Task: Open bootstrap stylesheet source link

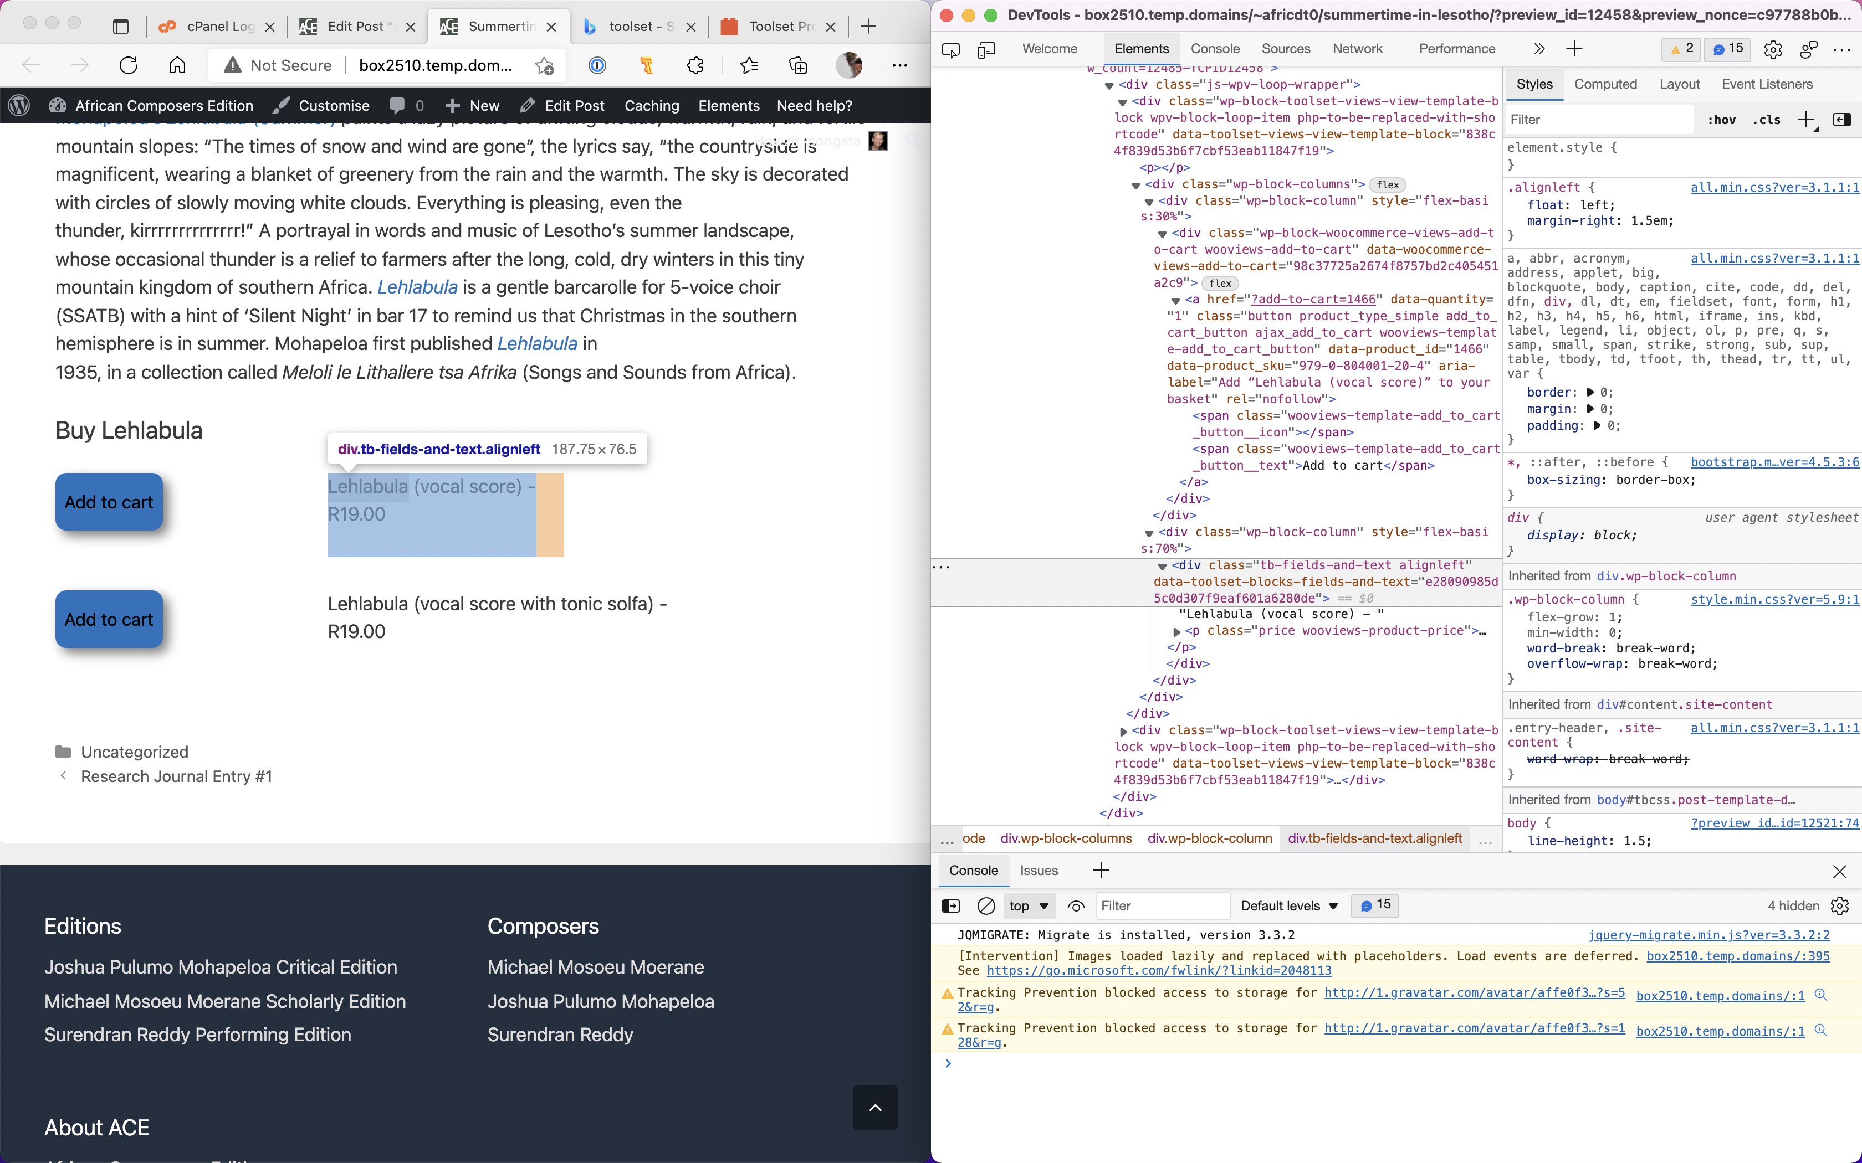Action: [x=1774, y=462]
